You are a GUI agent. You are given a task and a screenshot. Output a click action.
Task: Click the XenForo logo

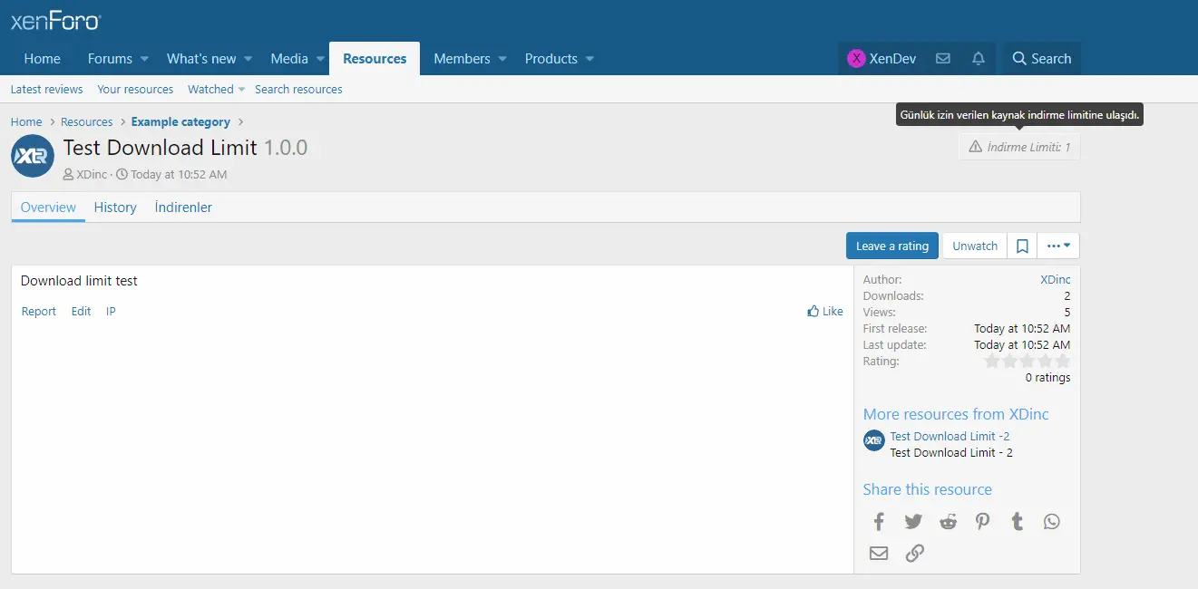tap(55, 21)
